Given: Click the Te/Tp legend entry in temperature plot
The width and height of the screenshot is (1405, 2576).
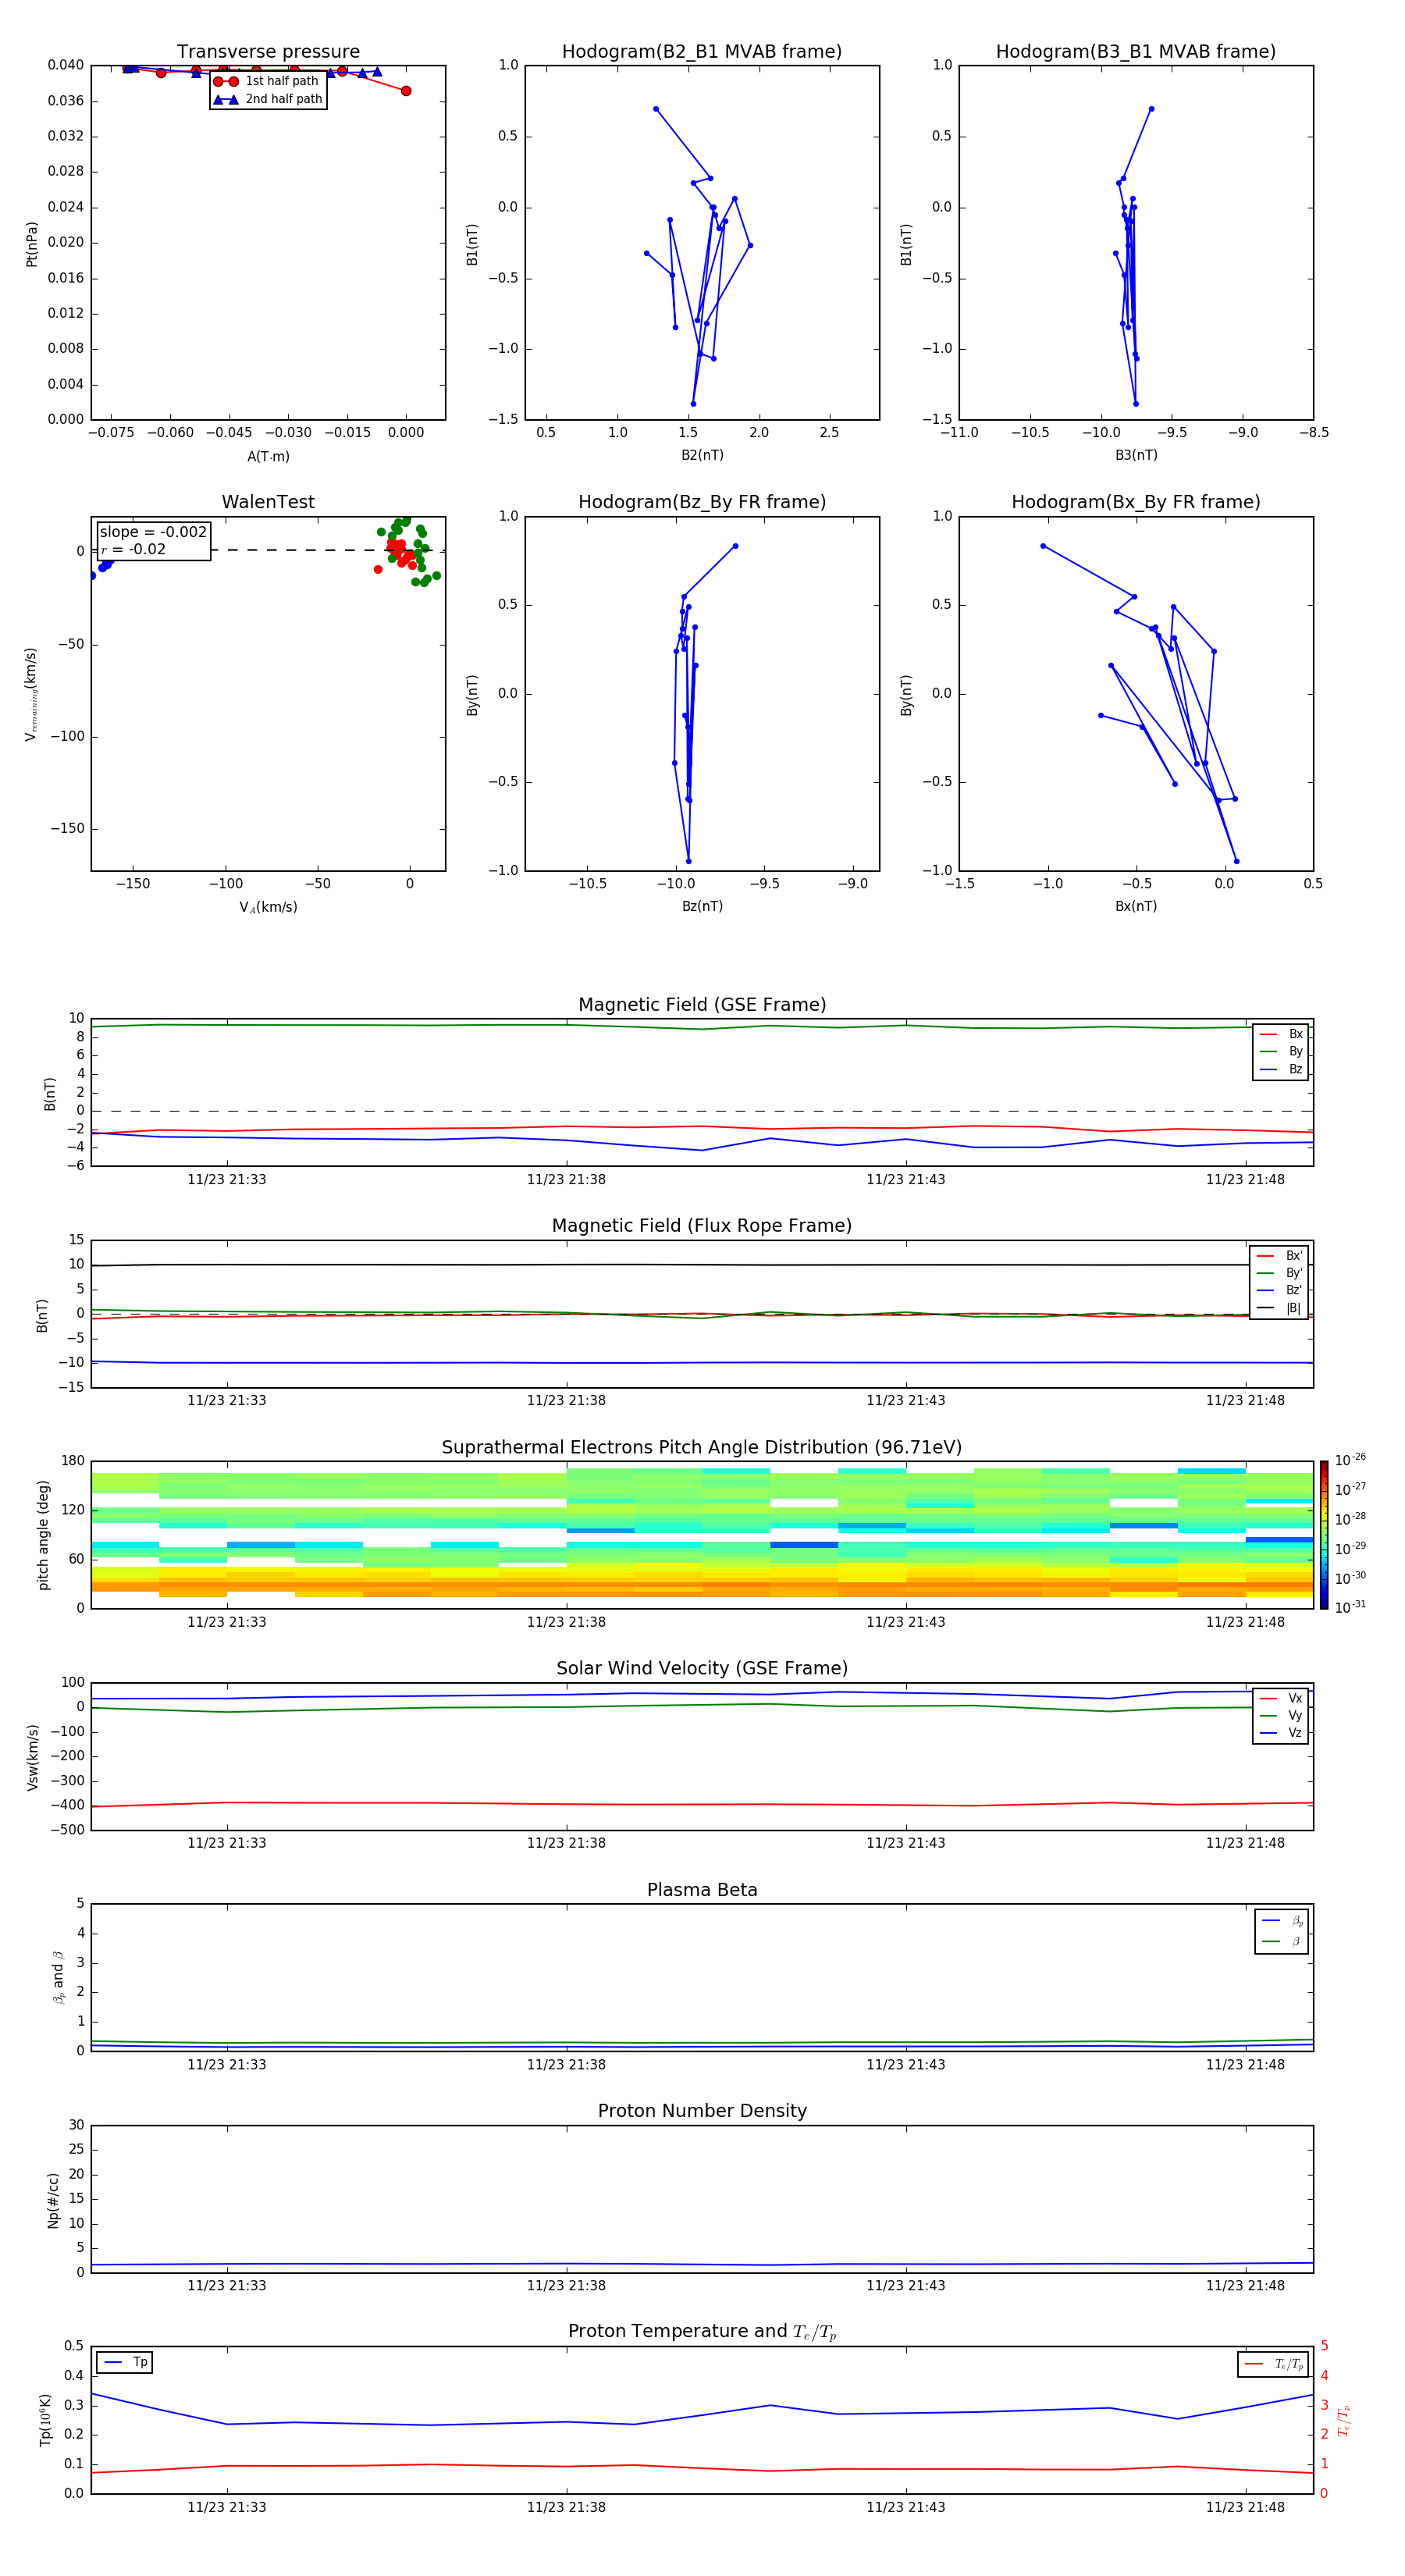Looking at the screenshot, I should click(x=1273, y=2364).
